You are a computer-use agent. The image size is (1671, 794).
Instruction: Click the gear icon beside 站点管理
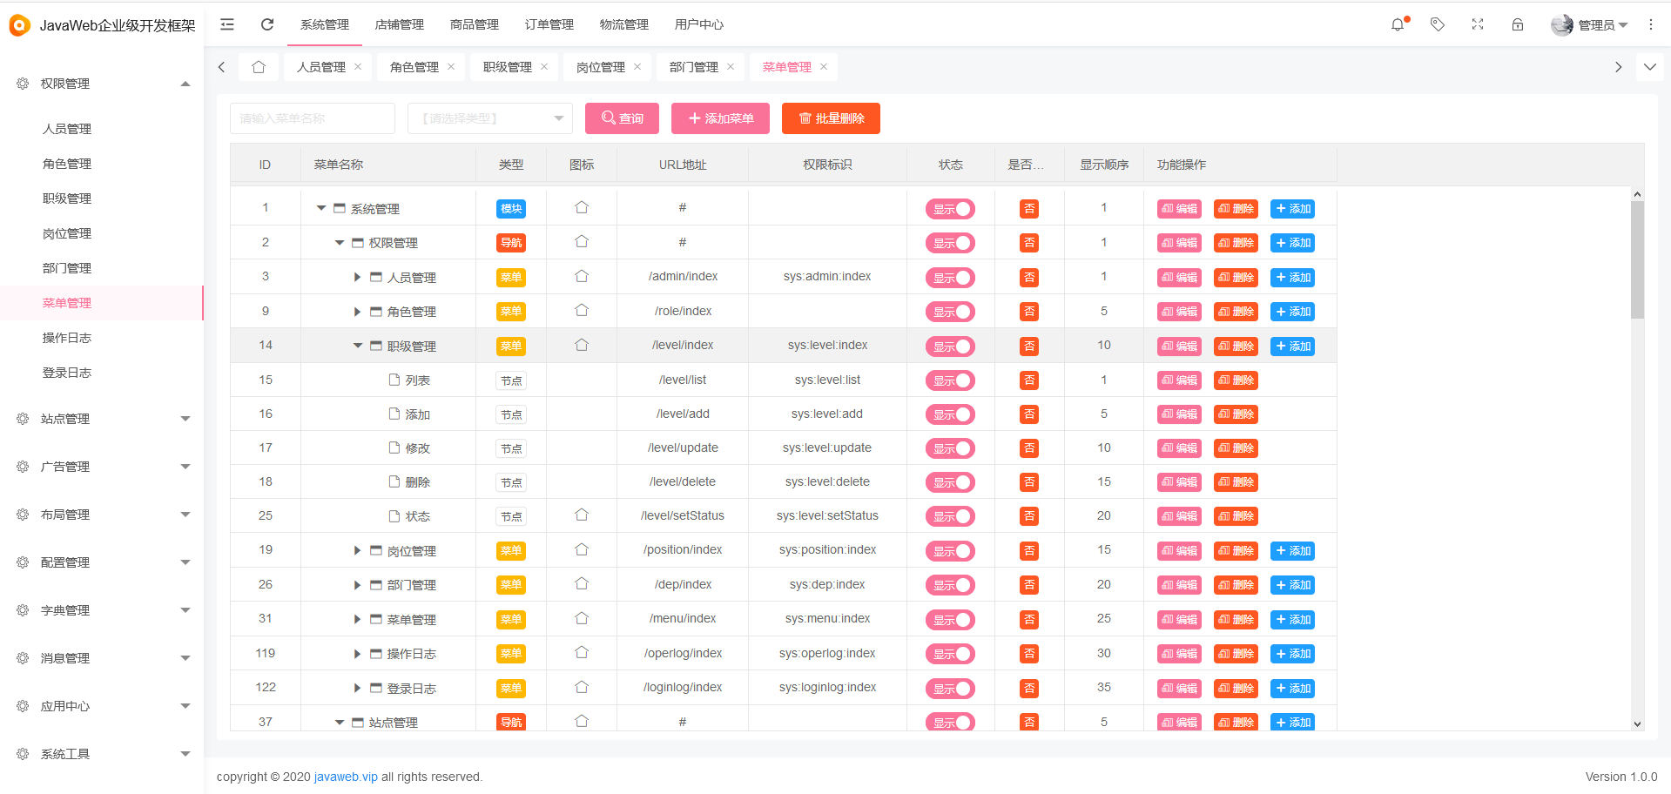22,419
